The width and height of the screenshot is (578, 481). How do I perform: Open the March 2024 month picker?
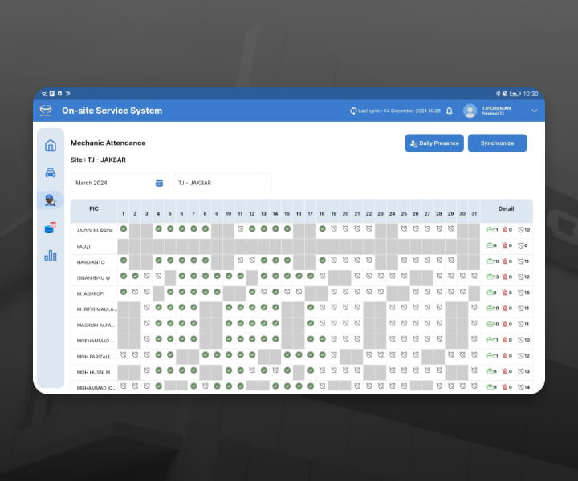tap(112, 183)
